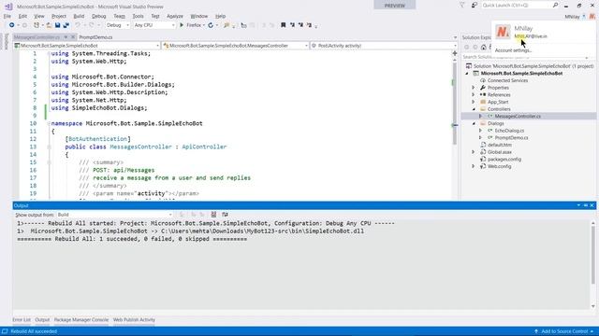Screen dimensions: 599x336
Task: Select MessagesController.cs in Solution Explorer
Action: (518, 116)
